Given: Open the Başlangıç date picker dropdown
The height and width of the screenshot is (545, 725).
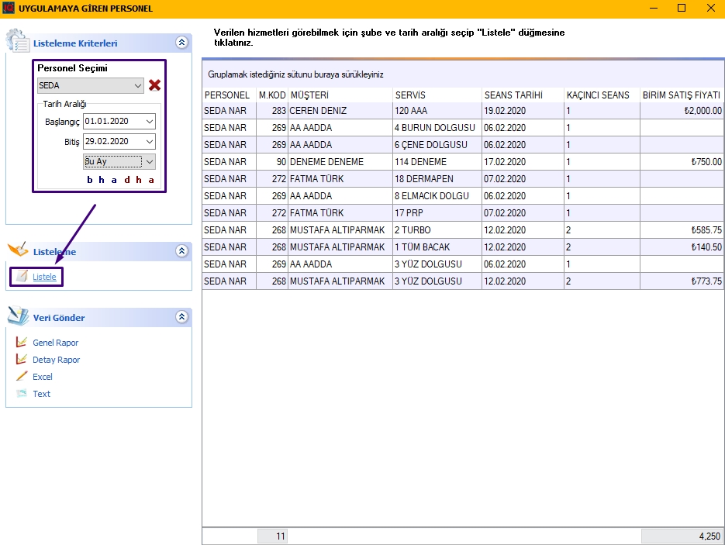Looking at the screenshot, I should (150, 122).
